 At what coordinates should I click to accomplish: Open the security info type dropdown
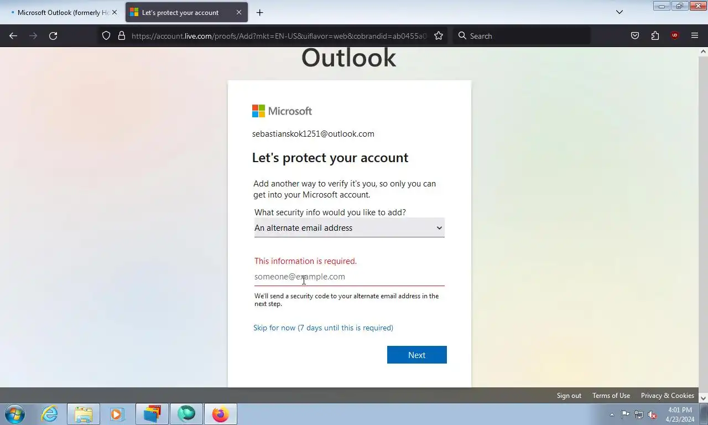tap(349, 228)
